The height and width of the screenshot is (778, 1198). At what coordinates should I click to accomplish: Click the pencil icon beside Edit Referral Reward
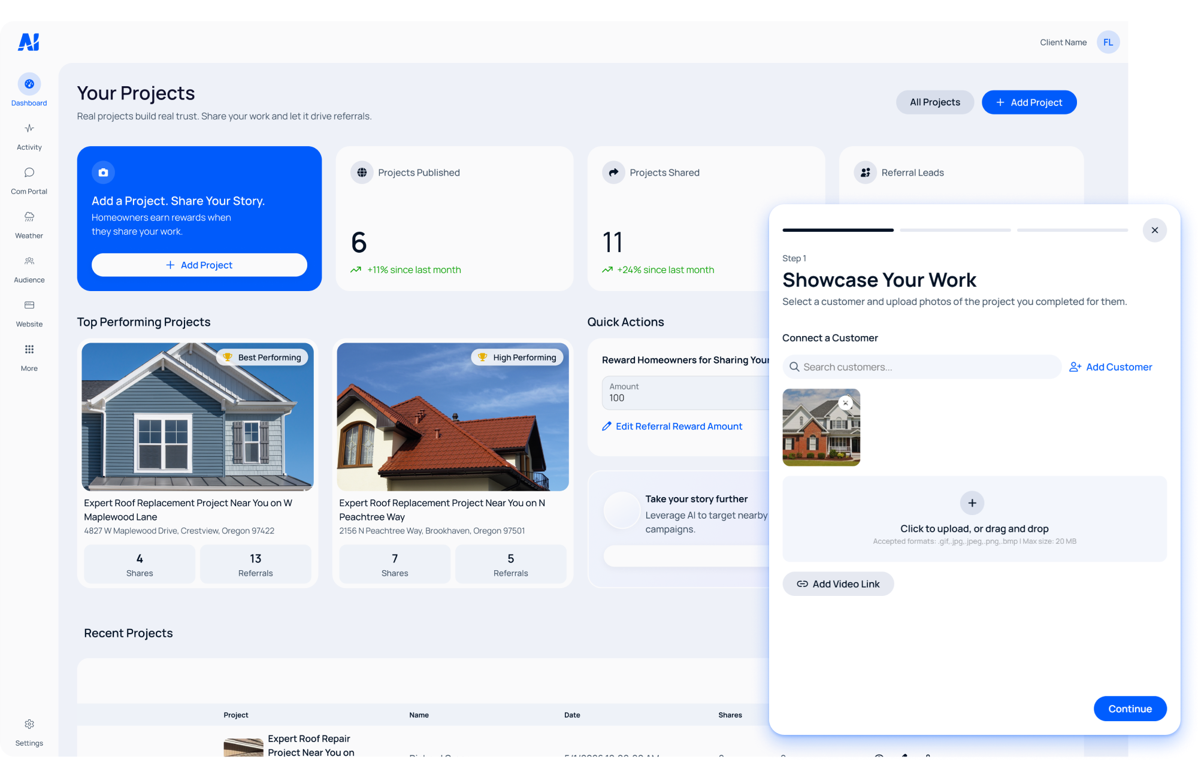(607, 426)
